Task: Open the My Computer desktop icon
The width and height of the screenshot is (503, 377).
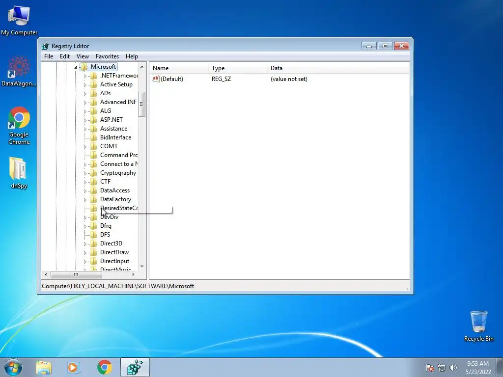Action: coord(19,20)
